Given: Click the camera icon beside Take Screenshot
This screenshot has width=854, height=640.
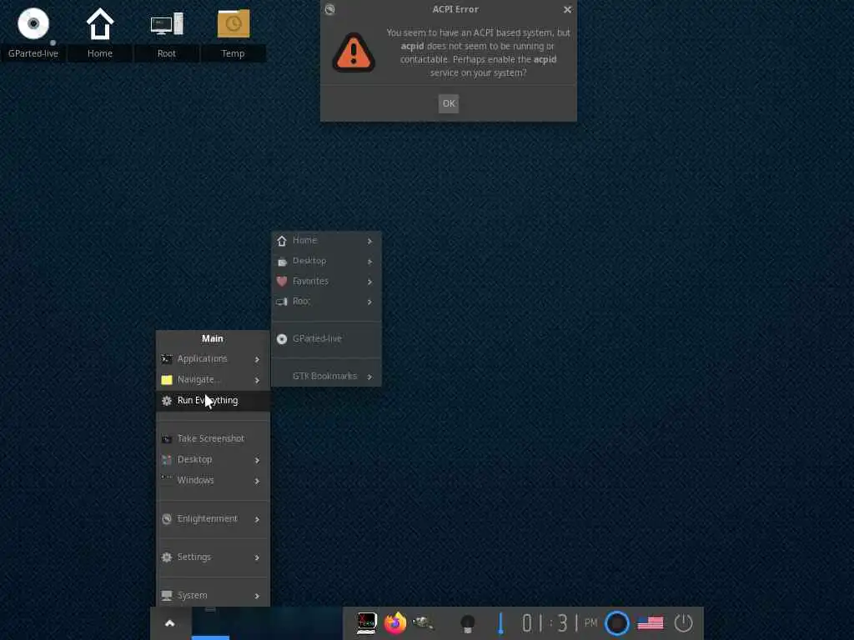Looking at the screenshot, I should 167,438.
